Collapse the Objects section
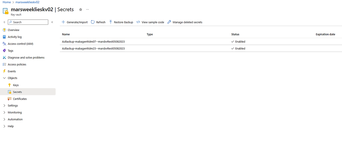 (4, 78)
